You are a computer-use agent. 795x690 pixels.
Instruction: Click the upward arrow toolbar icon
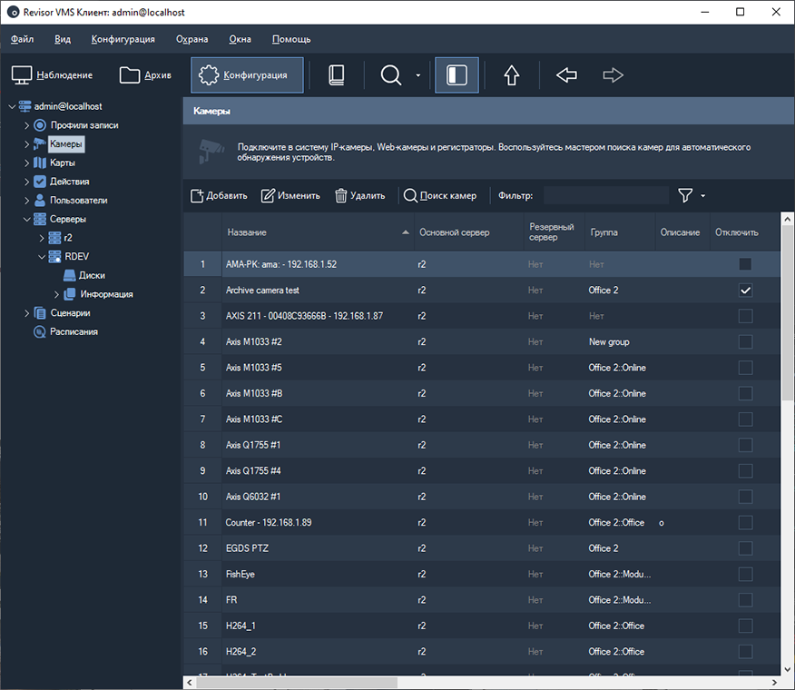[511, 75]
